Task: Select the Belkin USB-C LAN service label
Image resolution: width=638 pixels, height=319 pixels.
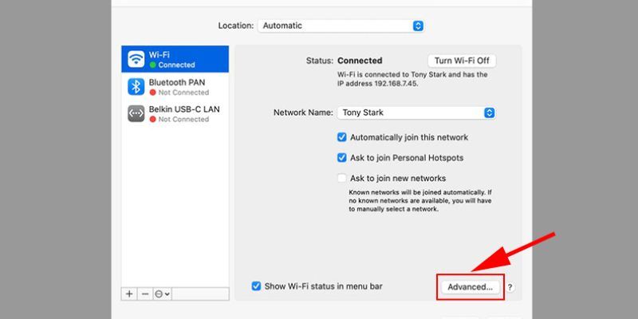Action: pyautogui.click(x=183, y=109)
